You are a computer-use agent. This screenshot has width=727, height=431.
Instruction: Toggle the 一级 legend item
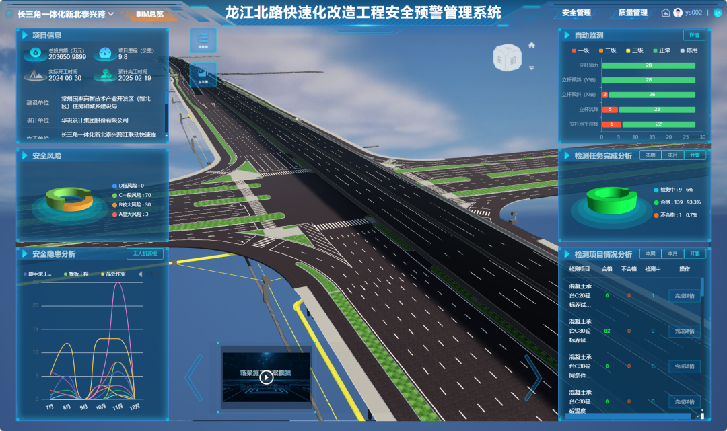[580, 50]
